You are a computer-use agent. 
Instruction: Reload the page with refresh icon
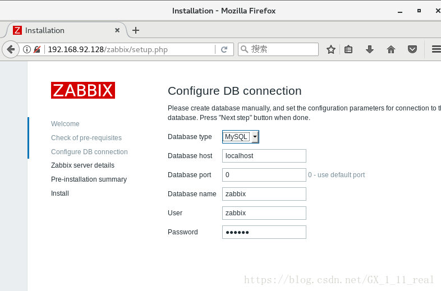point(224,49)
